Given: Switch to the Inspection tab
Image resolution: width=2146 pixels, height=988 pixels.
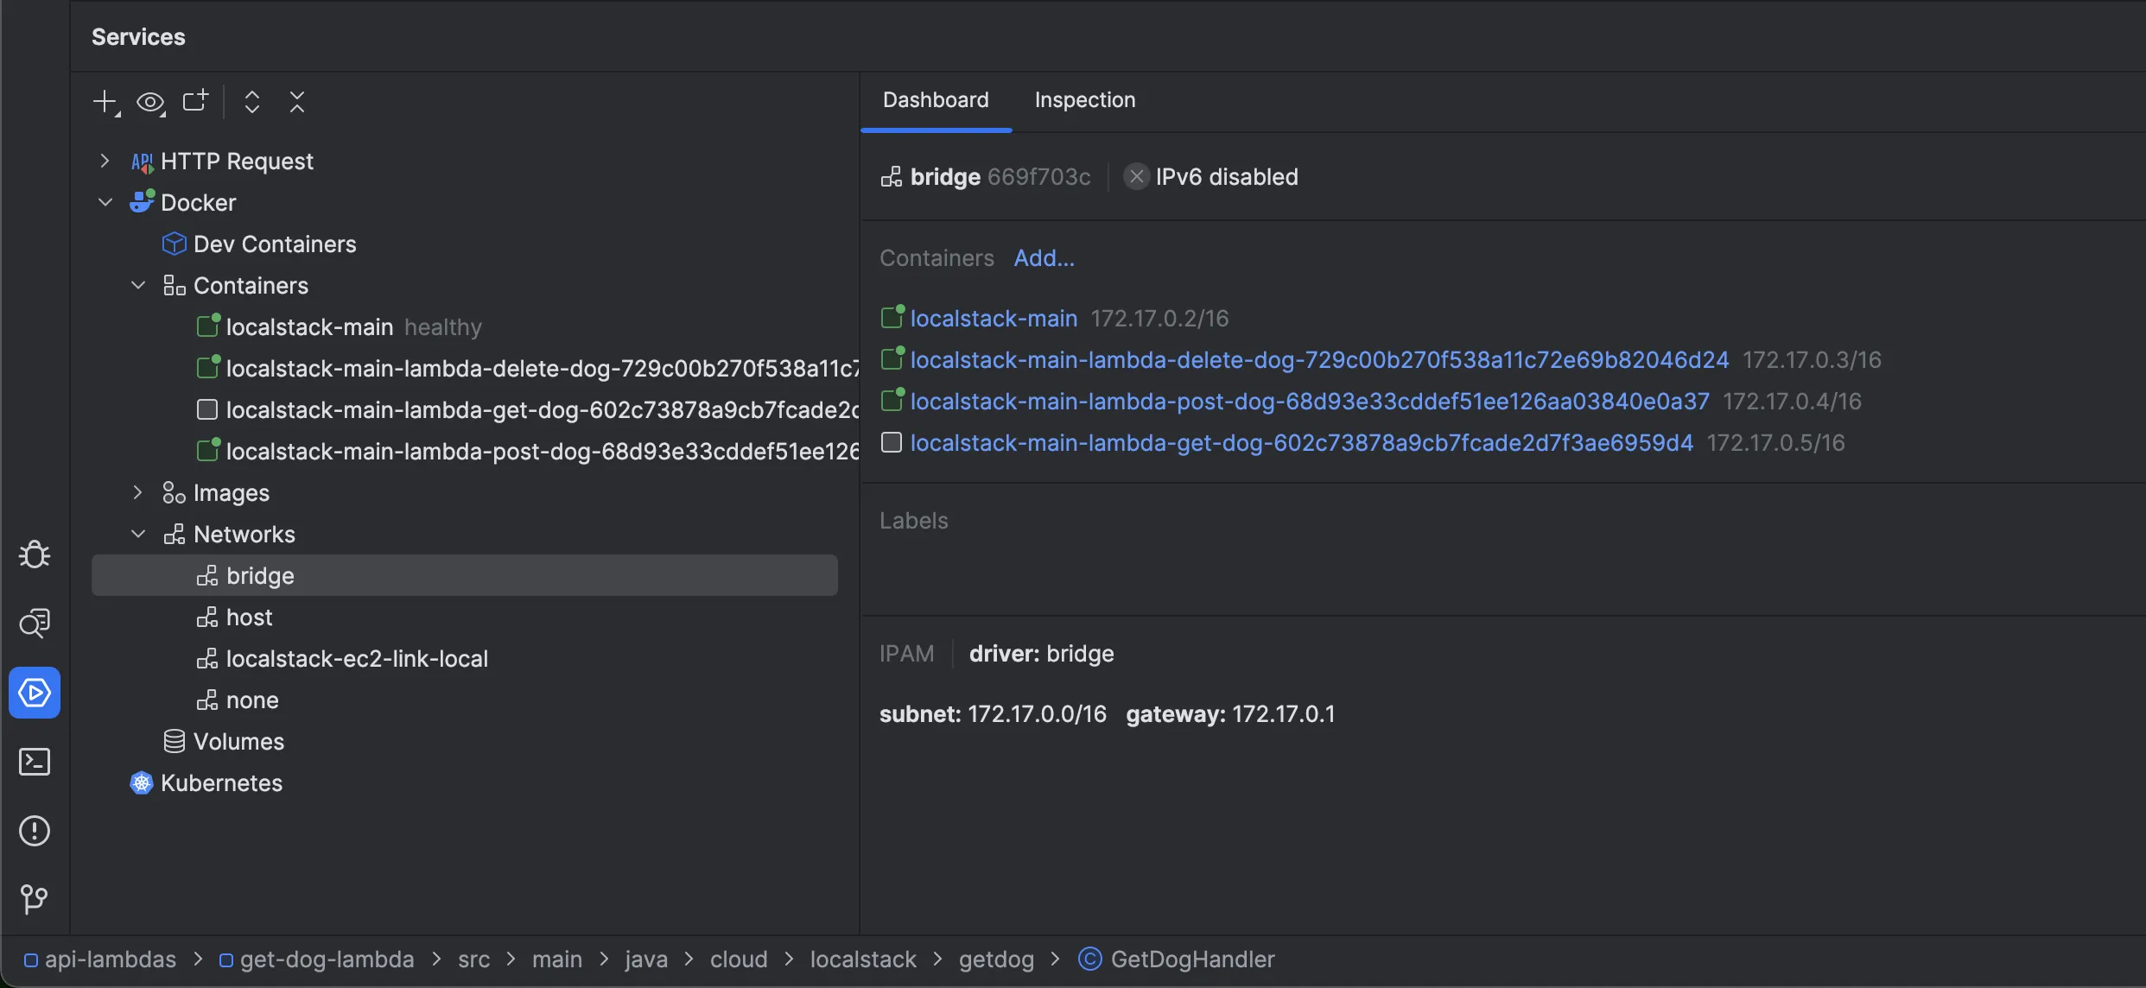Looking at the screenshot, I should tap(1085, 99).
